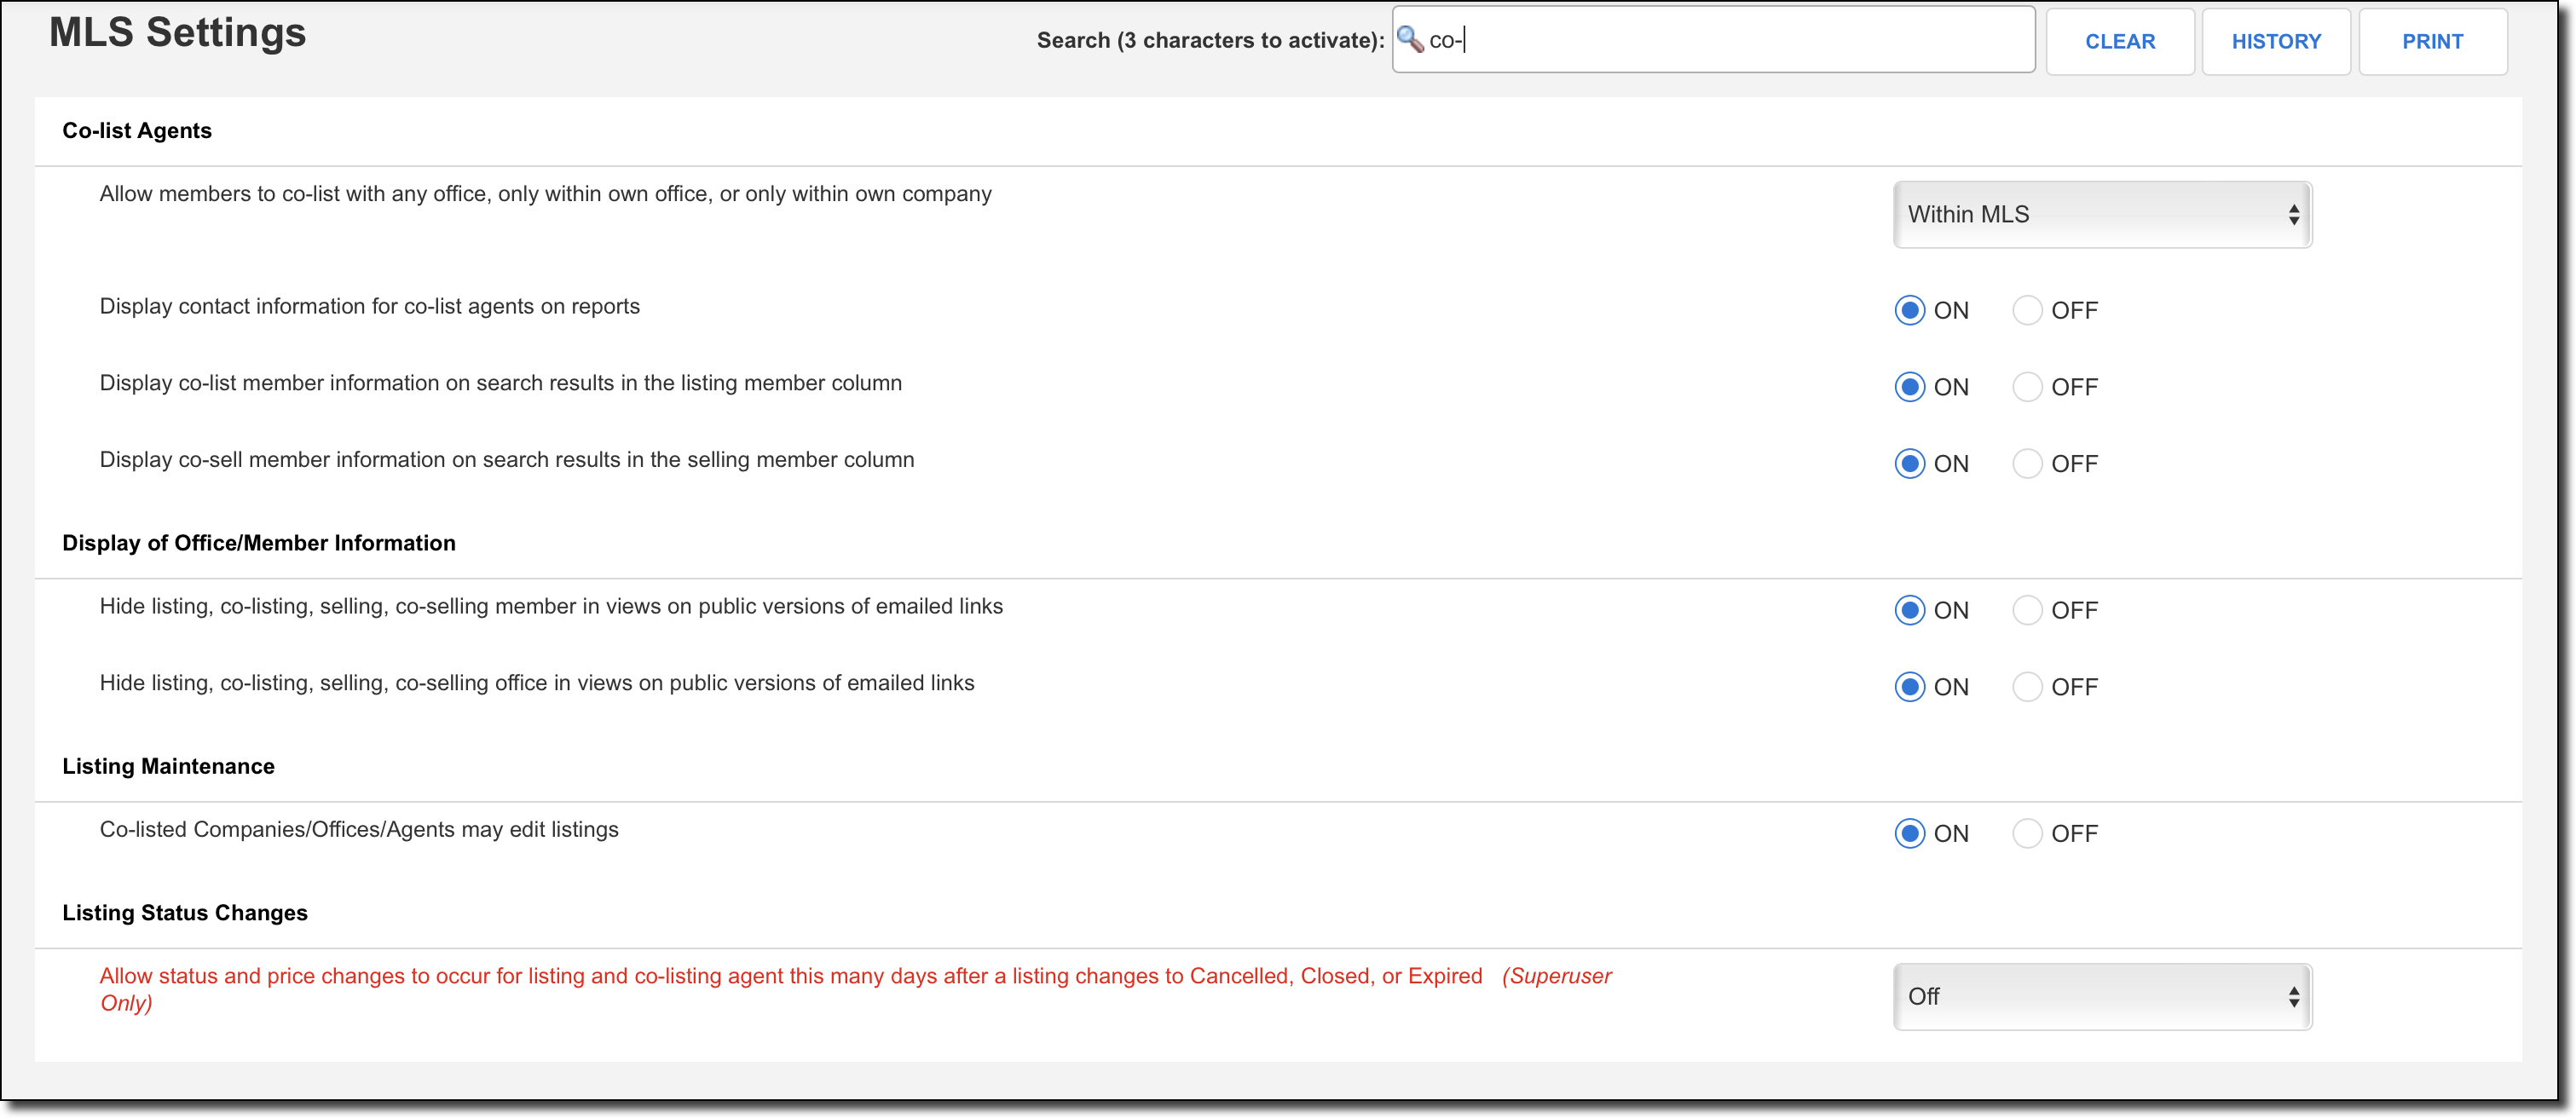Turn ON contact info for co-list agents
The width and height of the screenshot is (2576, 1118).
pos(1909,310)
